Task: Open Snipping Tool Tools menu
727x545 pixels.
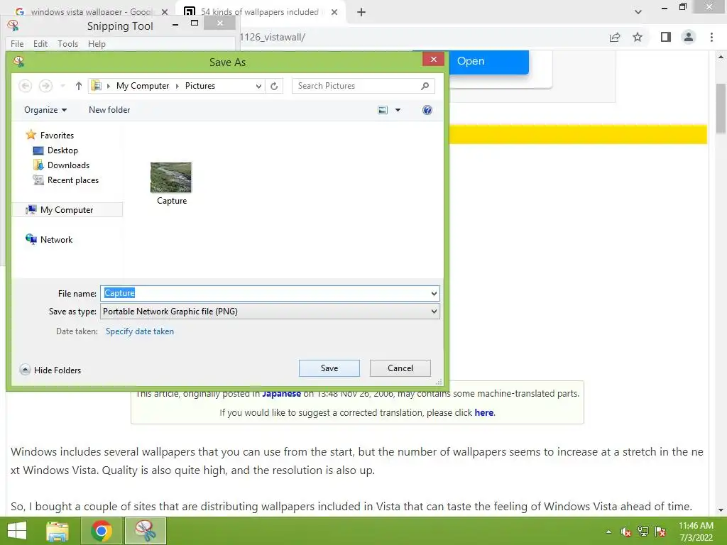Action: pyautogui.click(x=67, y=43)
